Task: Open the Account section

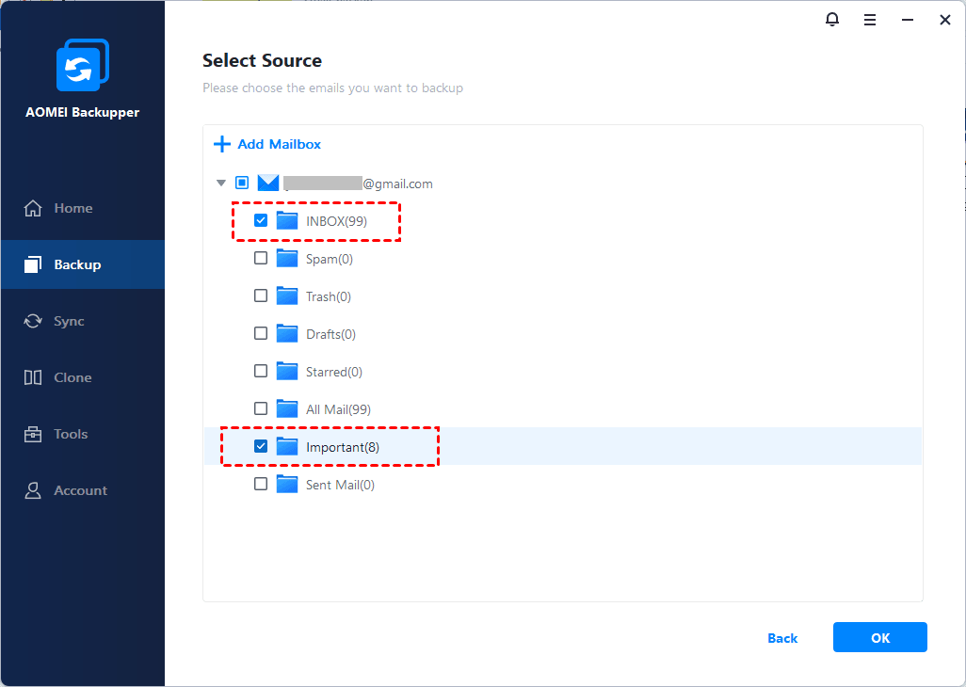Action: (x=80, y=490)
